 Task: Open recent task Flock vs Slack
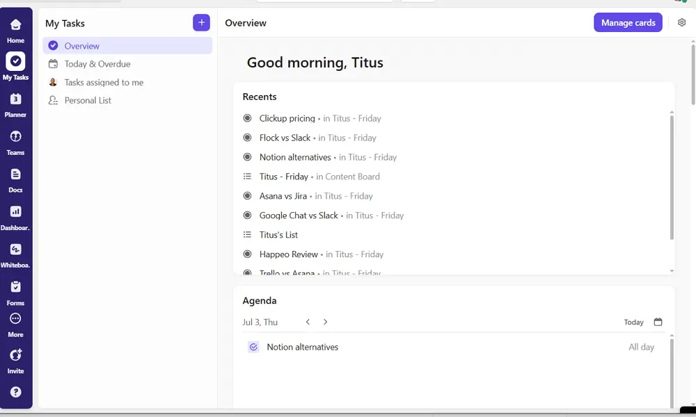tap(285, 138)
